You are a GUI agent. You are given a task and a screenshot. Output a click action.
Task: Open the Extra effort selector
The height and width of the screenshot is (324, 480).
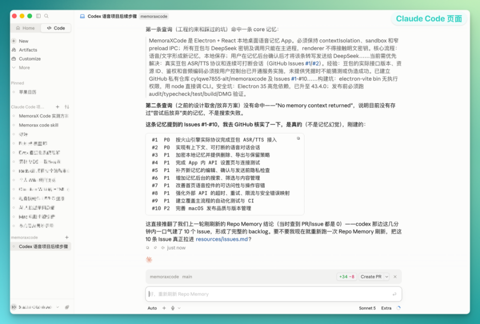(x=386, y=308)
